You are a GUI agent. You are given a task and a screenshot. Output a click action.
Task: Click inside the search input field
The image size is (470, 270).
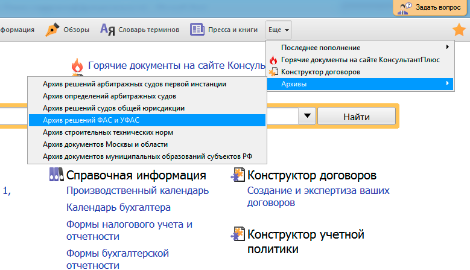coord(149,116)
